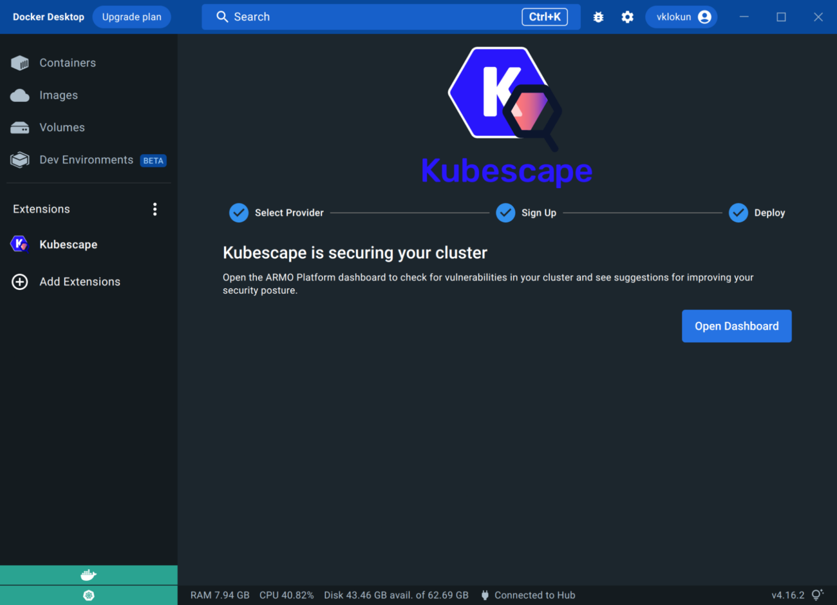Viewport: 837px width, 605px height.
Task: Open the vklokun account menu
Action: coord(681,17)
